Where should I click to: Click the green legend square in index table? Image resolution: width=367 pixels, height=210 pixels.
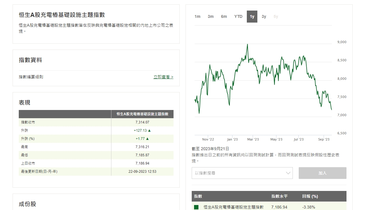[x=196, y=207]
